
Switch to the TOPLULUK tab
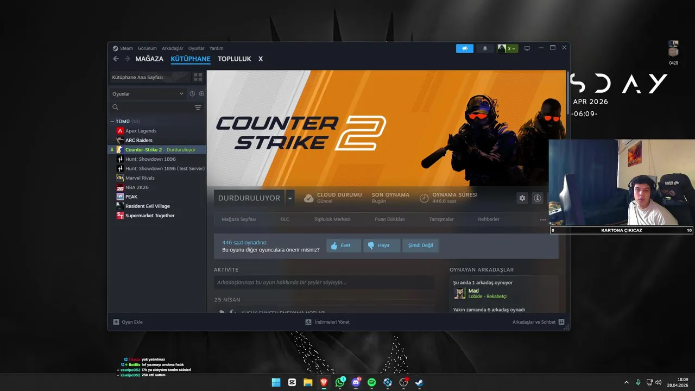click(235, 59)
